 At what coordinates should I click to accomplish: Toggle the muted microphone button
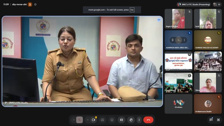coord(79,120)
